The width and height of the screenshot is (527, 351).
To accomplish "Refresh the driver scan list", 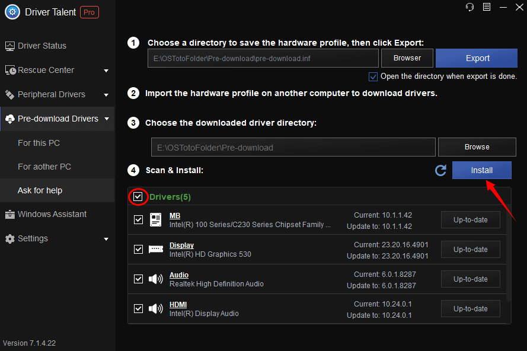I will coord(440,170).
